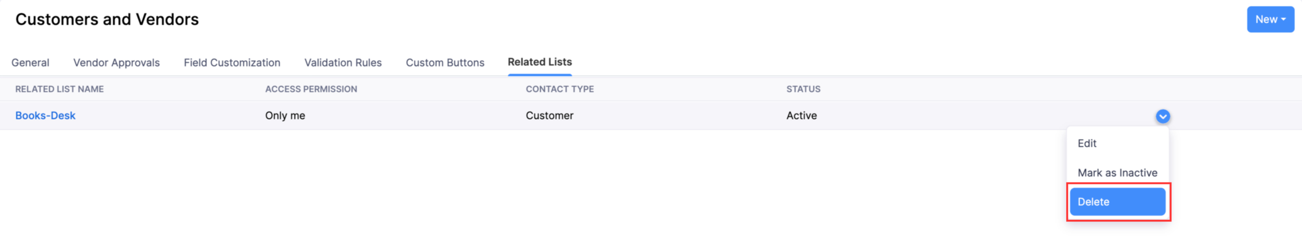Screen dimensions: 1302x237
Task: Open the Validation Rules tab
Action: (343, 62)
